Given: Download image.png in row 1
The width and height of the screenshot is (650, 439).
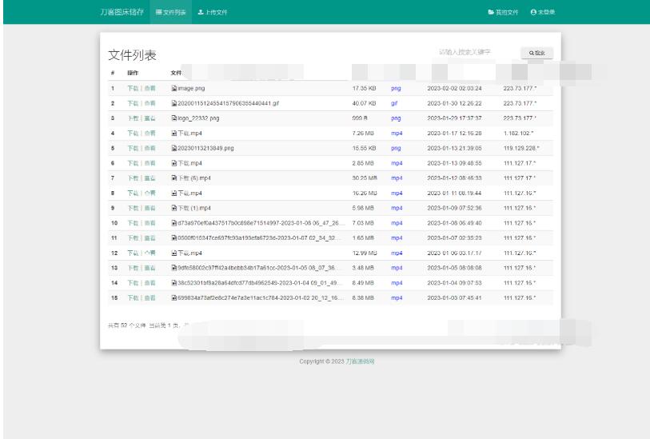Looking at the screenshot, I should click(133, 88).
